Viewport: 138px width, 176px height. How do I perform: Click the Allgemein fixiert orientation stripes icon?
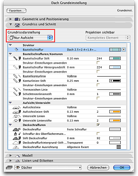pos(118,147)
